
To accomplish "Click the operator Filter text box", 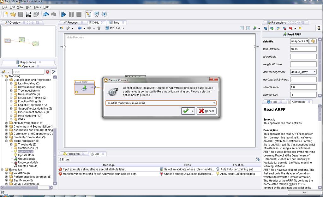I will pos(28,72).
